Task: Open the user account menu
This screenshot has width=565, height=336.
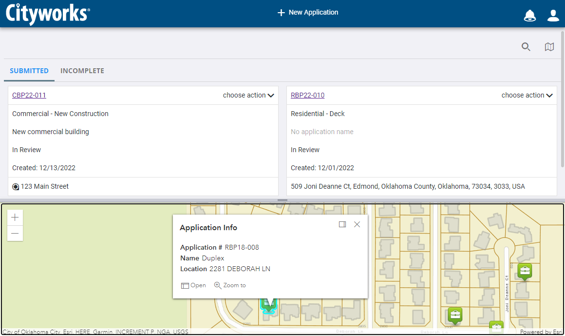Action: click(553, 16)
